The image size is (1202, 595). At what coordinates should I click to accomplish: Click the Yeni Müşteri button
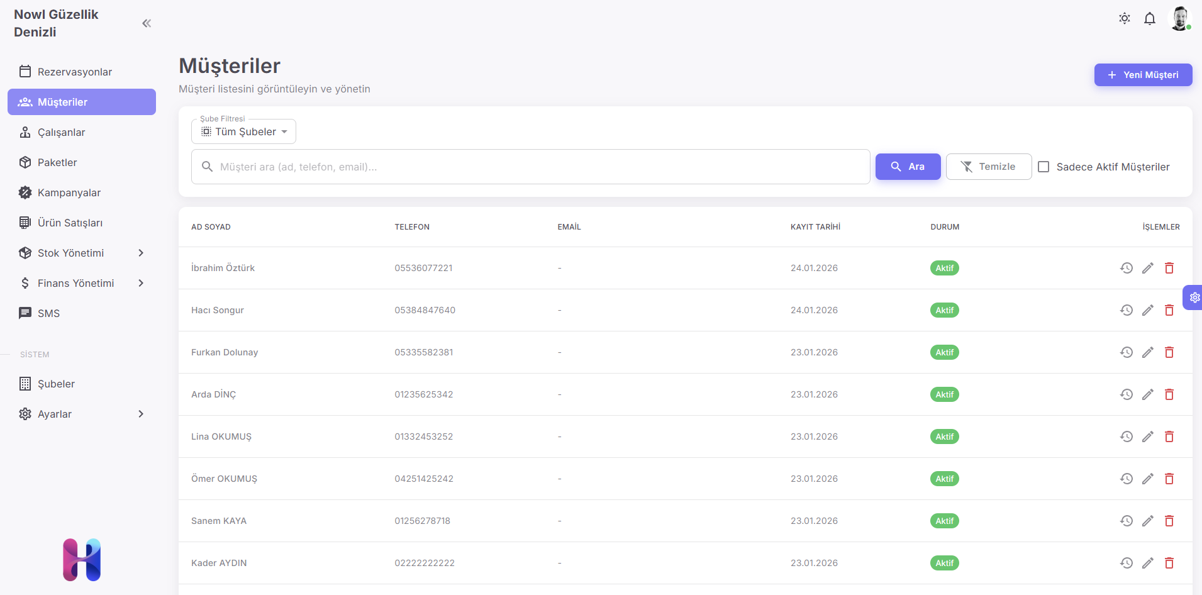(x=1142, y=75)
